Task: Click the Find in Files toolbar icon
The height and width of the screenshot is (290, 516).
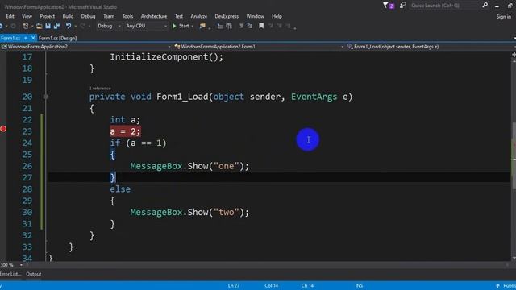Action: 202,26
